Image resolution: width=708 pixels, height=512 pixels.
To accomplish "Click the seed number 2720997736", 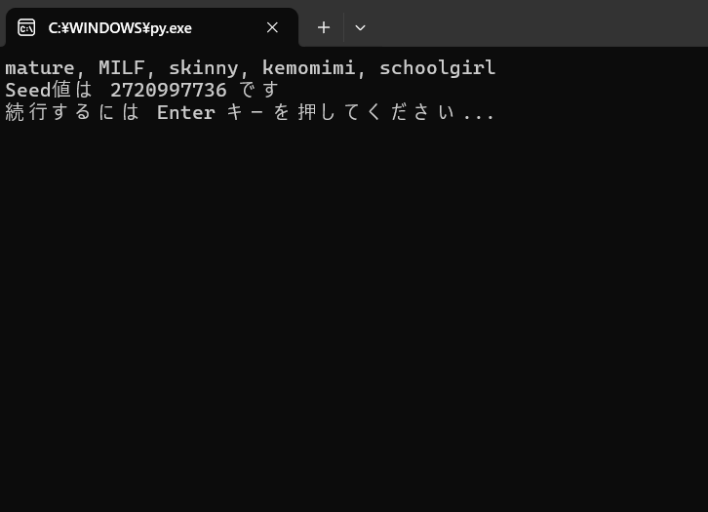I will point(169,91).
